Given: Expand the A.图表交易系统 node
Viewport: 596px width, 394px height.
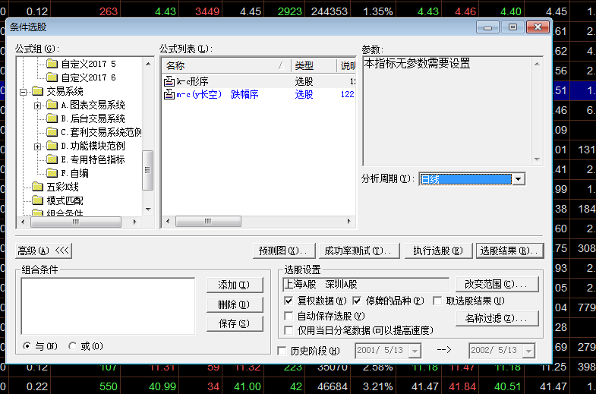Looking at the screenshot, I should [38, 106].
